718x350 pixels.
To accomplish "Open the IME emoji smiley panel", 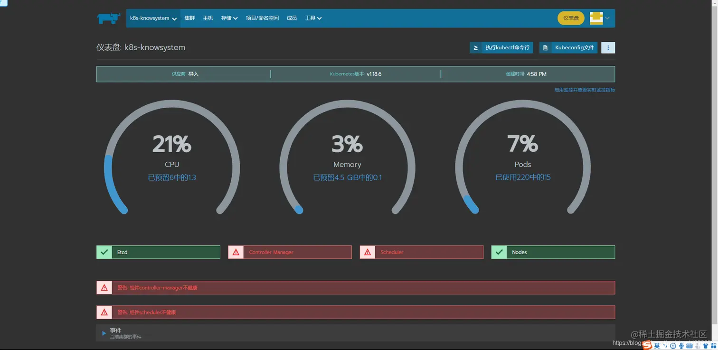I will point(673,346).
